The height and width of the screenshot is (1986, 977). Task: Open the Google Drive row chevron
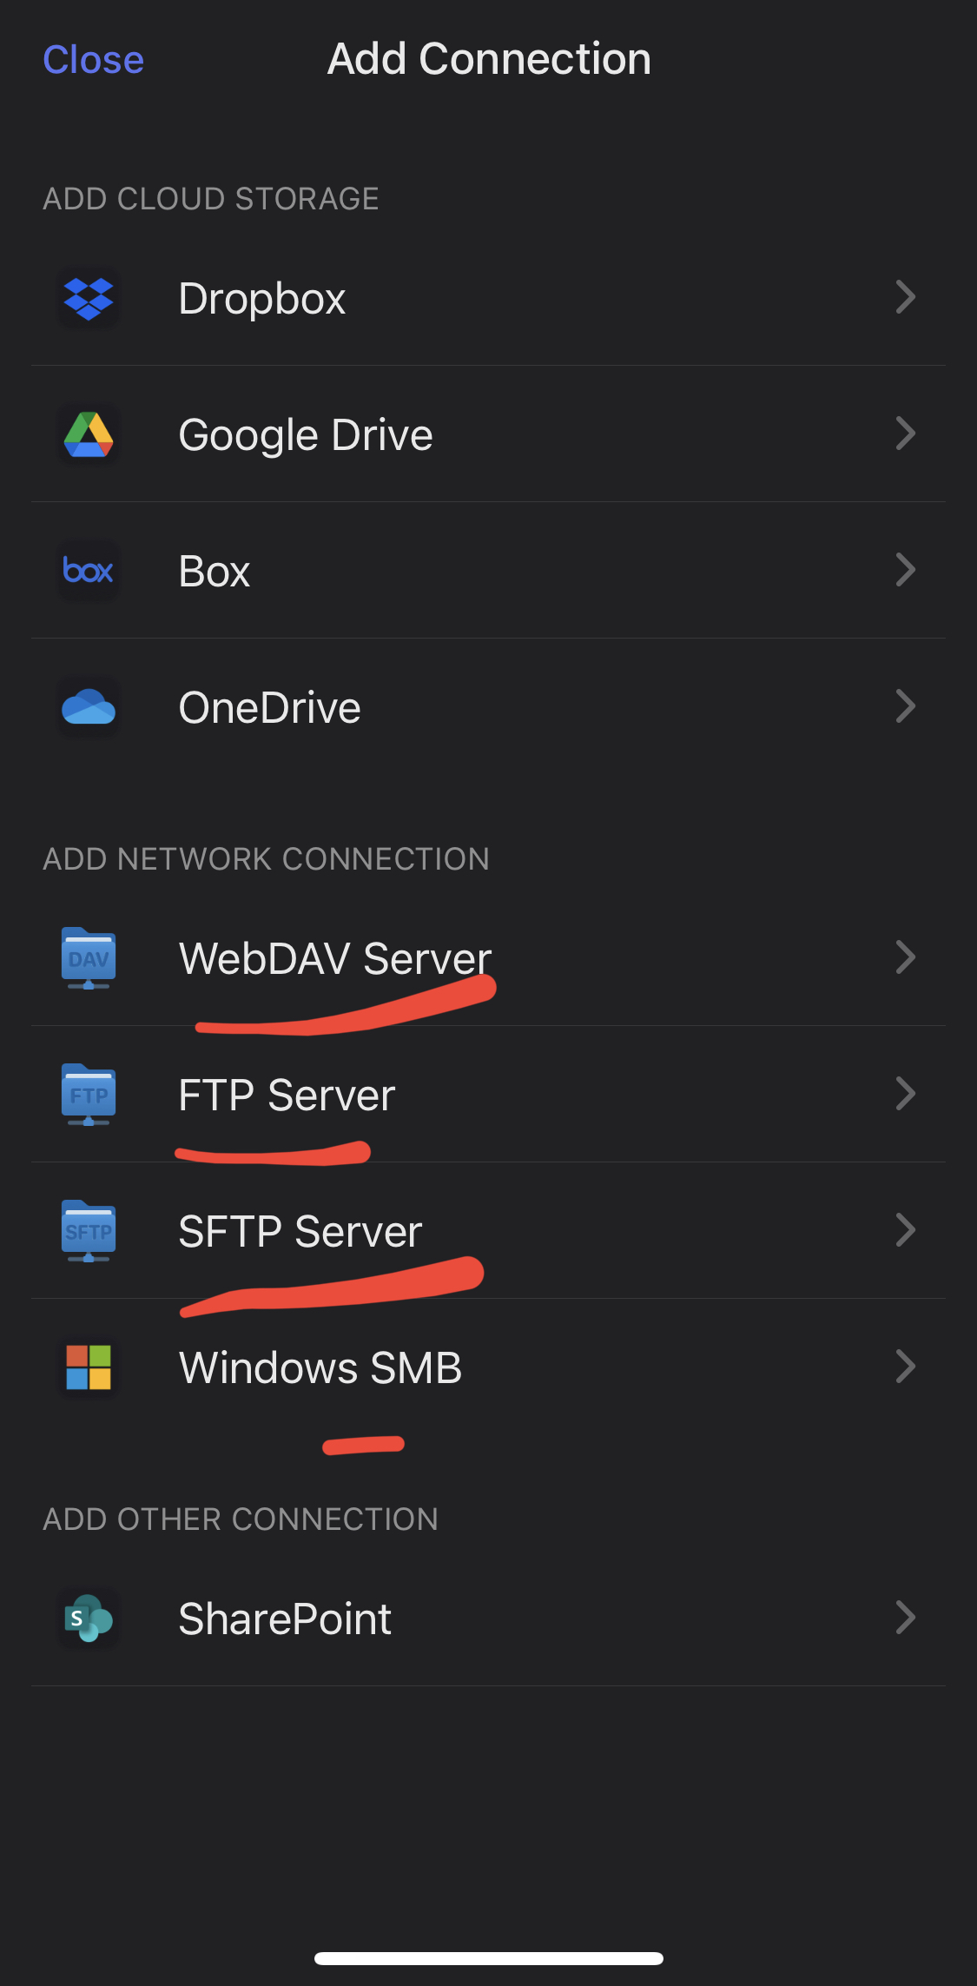pos(906,434)
